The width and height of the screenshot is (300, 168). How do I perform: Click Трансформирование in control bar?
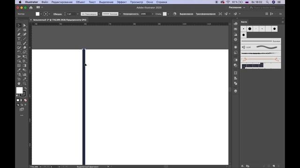point(206,14)
